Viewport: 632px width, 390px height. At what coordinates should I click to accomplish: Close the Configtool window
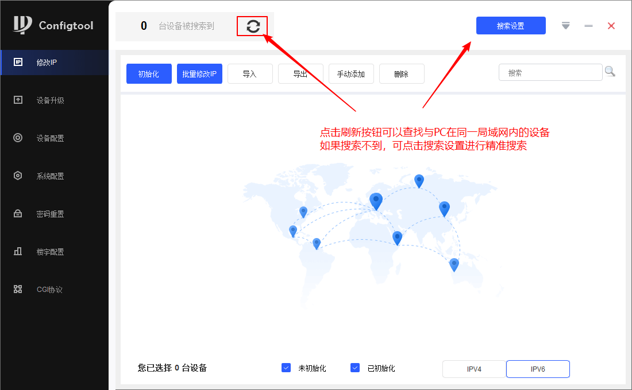tap(611, 26)
